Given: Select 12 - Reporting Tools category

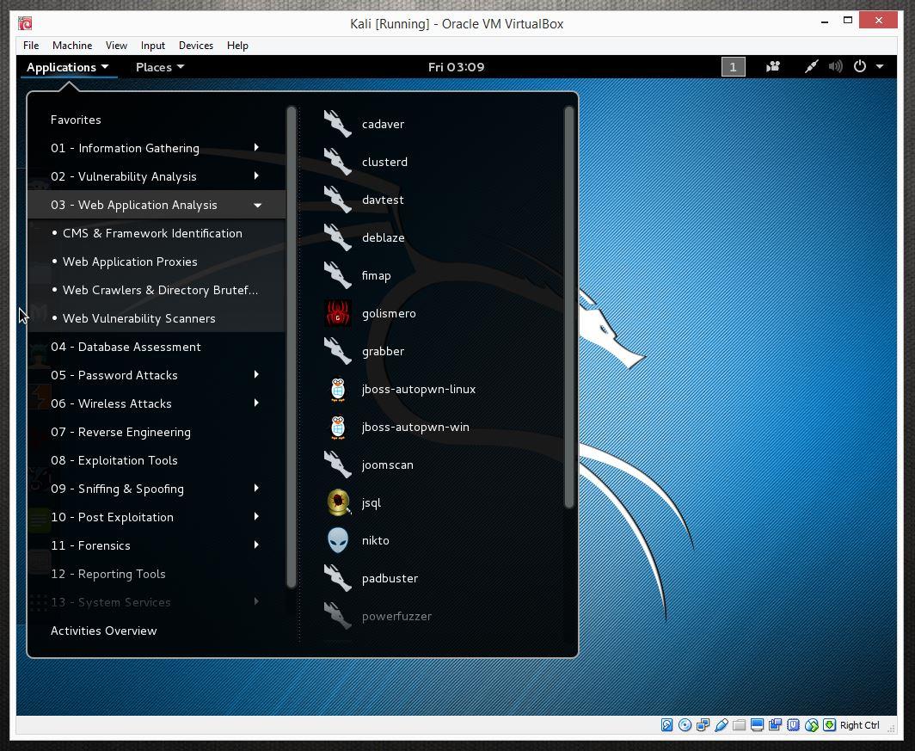Looking at the screenshot, I should coord(157,574).
